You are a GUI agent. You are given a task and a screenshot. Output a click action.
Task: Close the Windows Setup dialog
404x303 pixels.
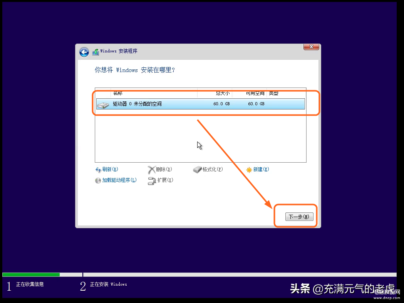tap(311, 47)
